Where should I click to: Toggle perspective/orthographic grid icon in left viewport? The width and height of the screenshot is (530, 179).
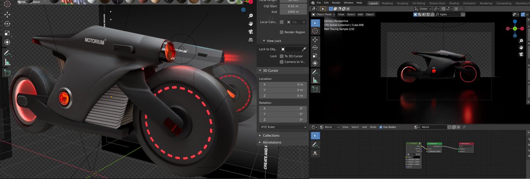pyautogui.click(x=250, y=40)
